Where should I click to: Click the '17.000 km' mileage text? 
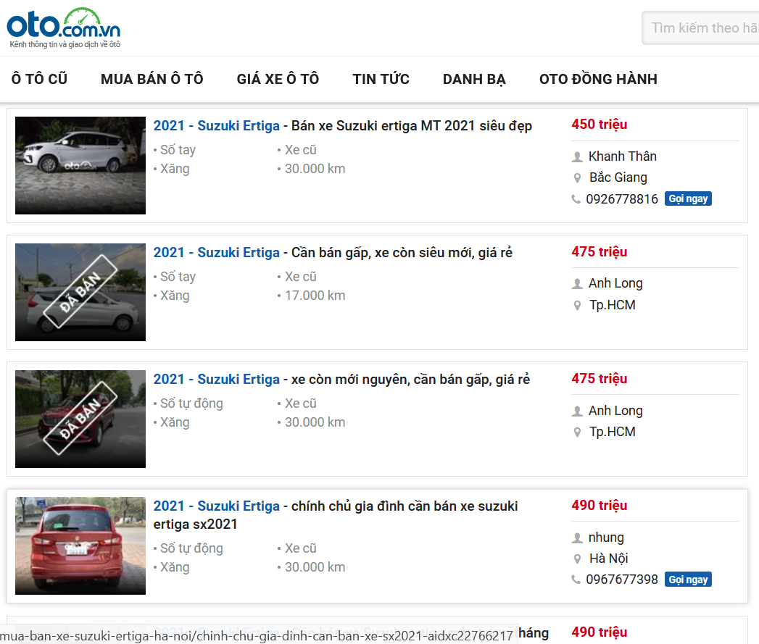pos(315,296)
